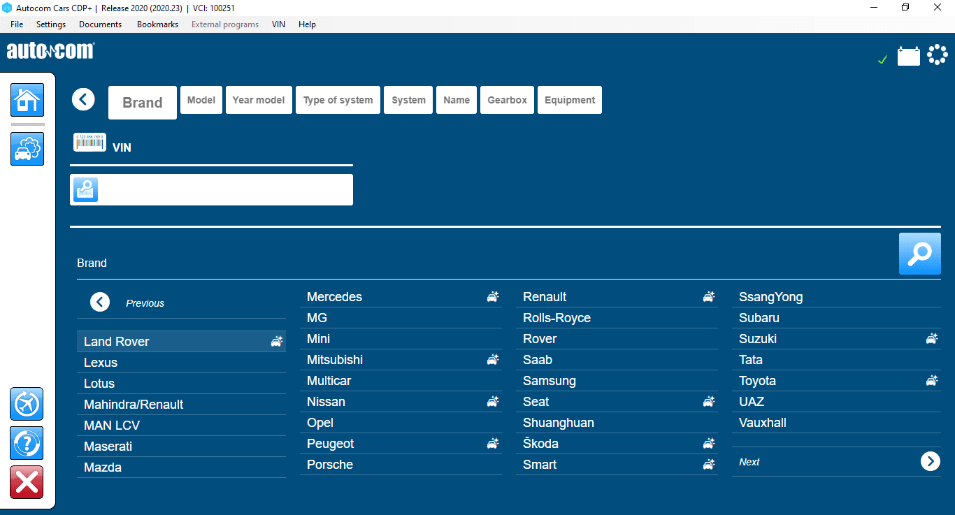The width and height of the screenshot is (955, 515).
Task: Pick Toyota in the brand list
Action: coord(757,381)
